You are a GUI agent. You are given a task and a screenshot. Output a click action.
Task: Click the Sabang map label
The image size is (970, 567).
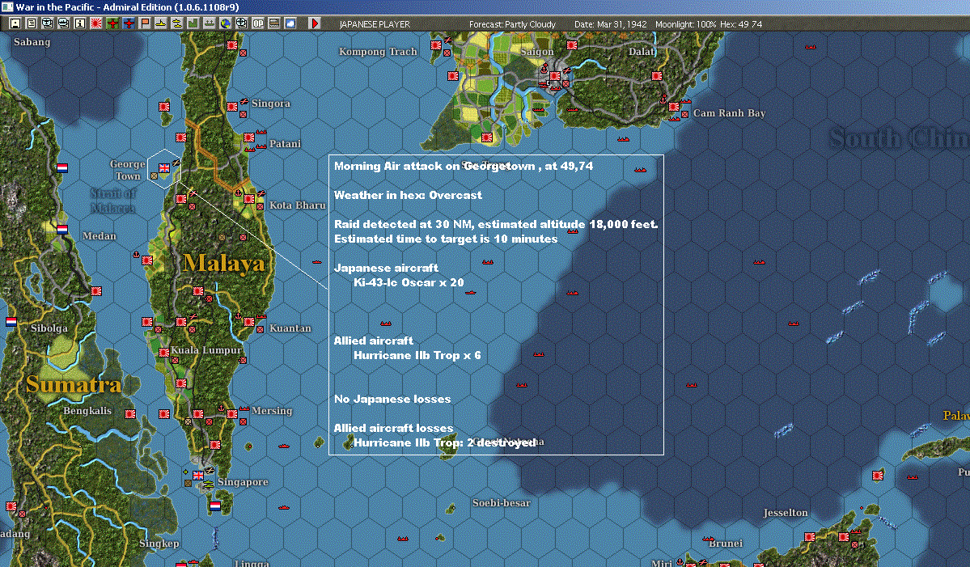coord(32,41)
